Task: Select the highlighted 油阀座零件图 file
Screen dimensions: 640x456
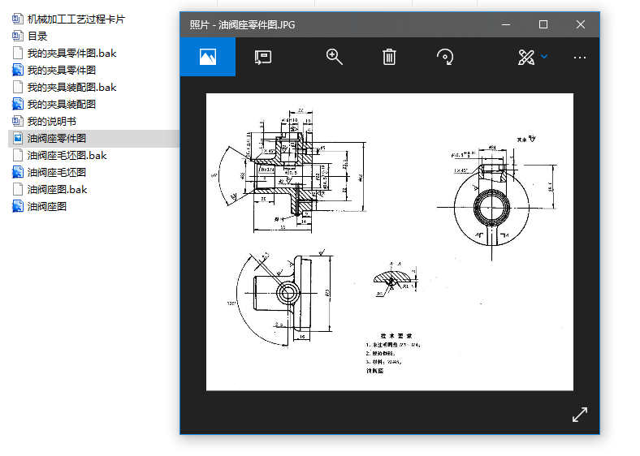Action: pyautogui.click(x=57, y=139)
